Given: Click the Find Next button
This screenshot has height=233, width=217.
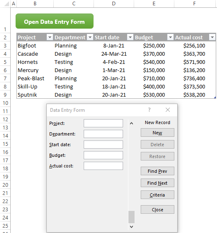Looking at the screenshot, I should [x=158, y=183].
